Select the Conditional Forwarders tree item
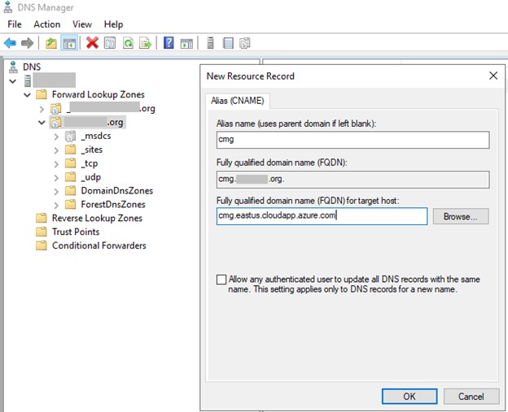The width and height of the screenshot is (508, 412). pos(99,245)
